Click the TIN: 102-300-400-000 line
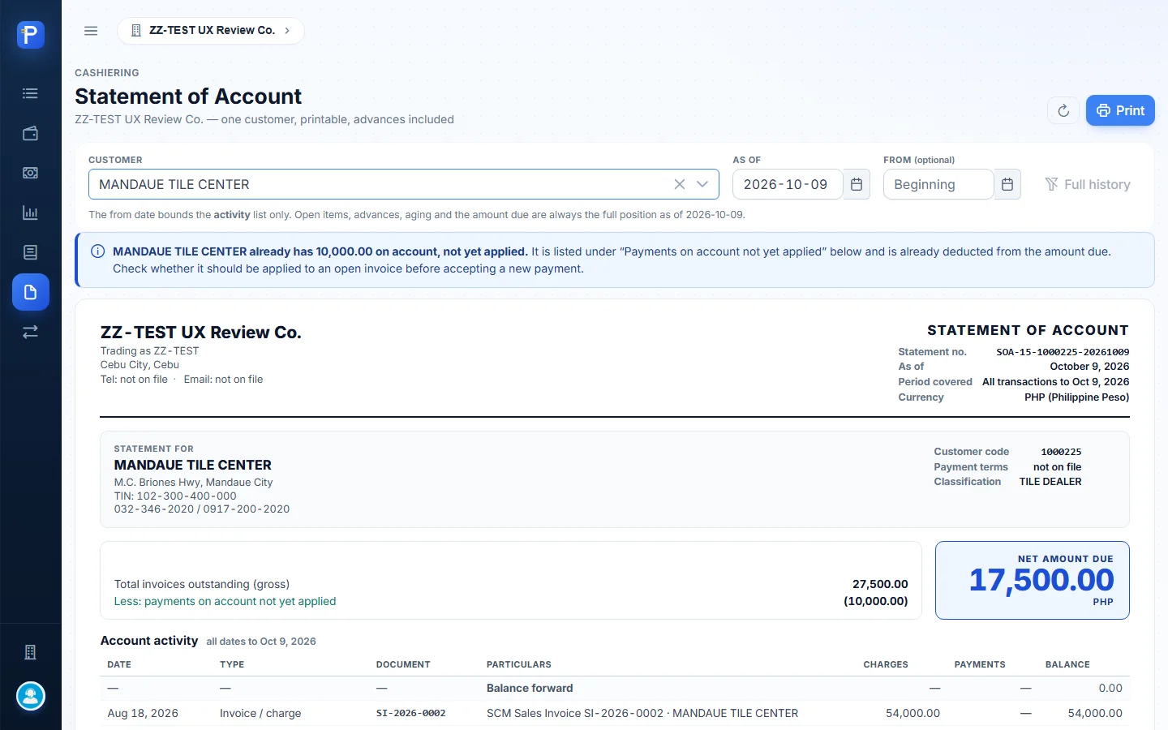Image resolution: width=1168 pixels, height=730 pixels. pyautogui.click(x=175, y=496)
